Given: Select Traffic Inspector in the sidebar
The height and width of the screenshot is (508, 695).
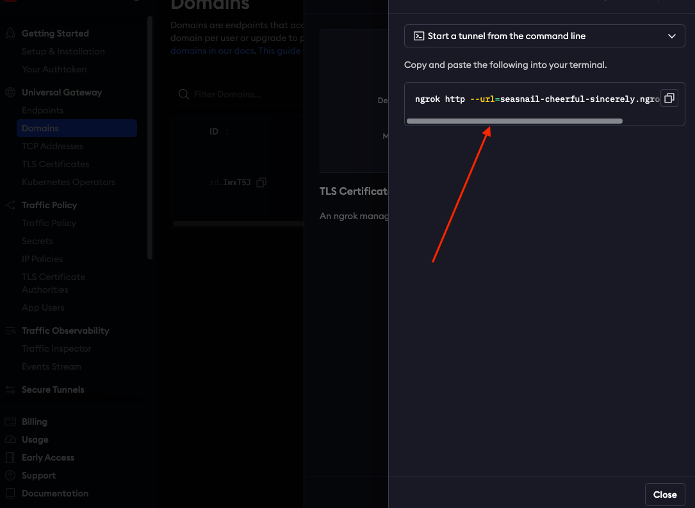Looking at the screenshot, I should pos(56,348).
